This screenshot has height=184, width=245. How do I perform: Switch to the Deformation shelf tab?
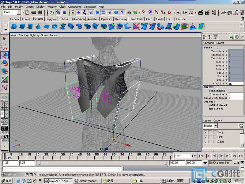pos(77,19)
